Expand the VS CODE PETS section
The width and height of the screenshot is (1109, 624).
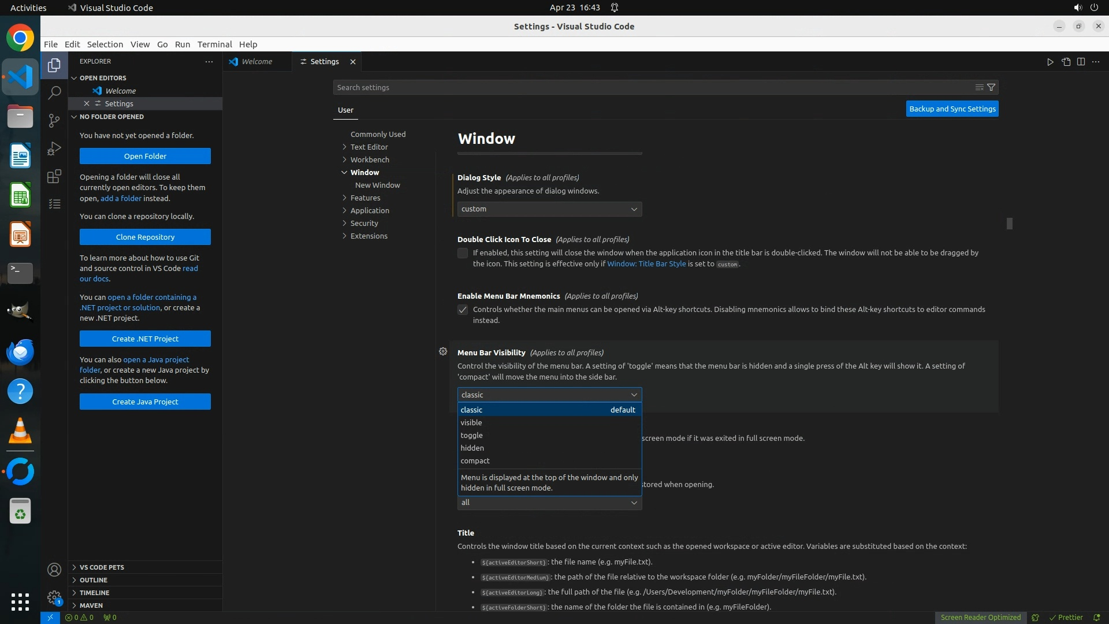(x=102, y=567)
